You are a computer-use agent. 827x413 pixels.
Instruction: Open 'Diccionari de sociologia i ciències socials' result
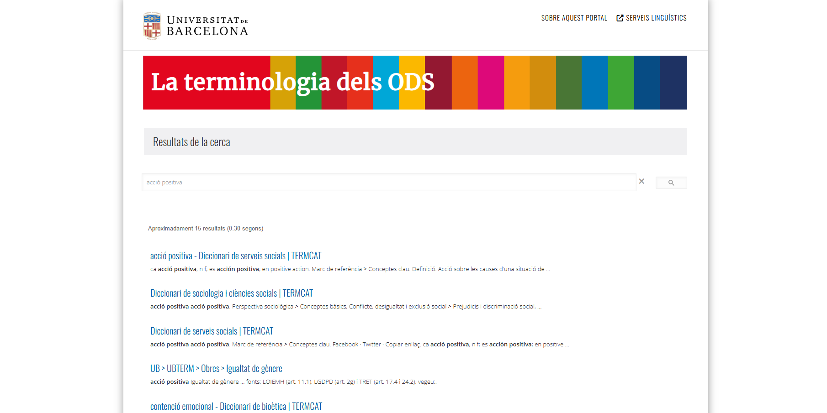232,293
